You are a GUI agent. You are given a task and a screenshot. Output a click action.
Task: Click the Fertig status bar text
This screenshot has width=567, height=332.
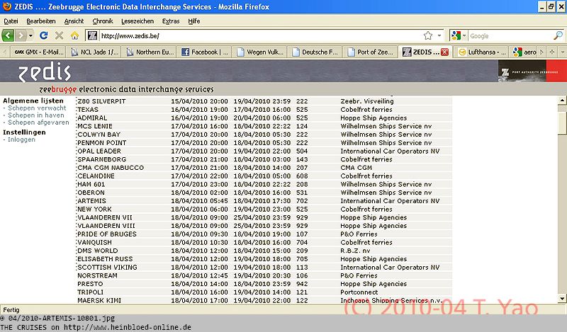pos(11,310)
